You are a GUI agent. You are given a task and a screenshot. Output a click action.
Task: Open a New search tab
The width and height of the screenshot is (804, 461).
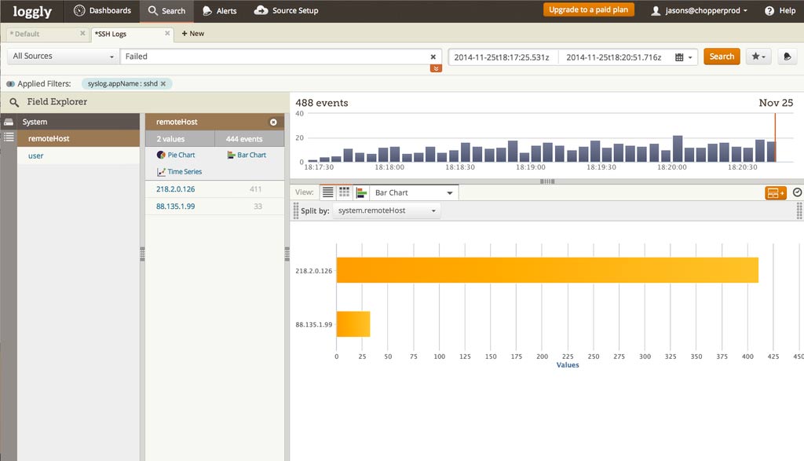pos(192,34)
